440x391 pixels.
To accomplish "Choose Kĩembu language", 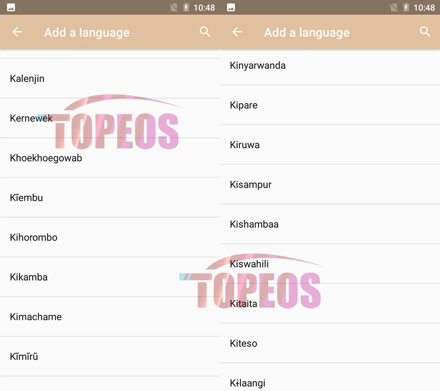I will [110, 197].
